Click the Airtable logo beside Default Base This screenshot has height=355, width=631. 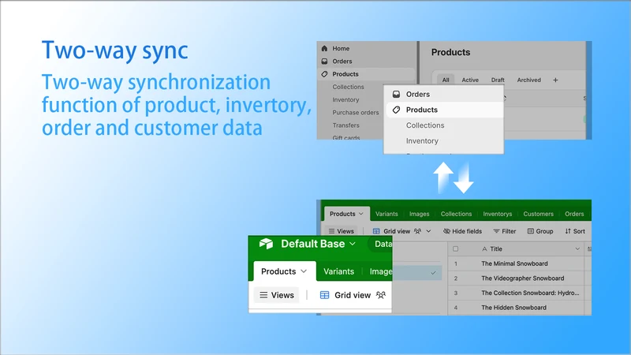click(266, 244)
